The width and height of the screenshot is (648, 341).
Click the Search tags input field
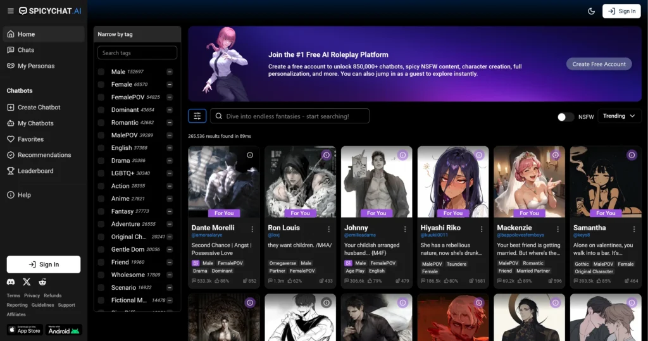[137, 53]
